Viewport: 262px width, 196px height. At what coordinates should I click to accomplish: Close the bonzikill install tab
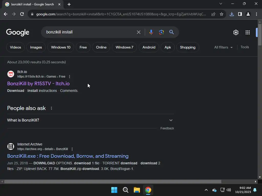(59, 4)
